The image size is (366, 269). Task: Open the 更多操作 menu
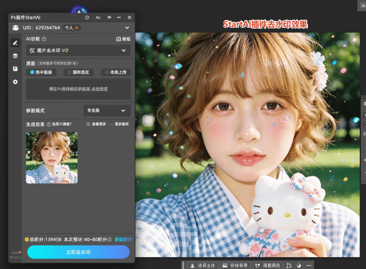119,124
